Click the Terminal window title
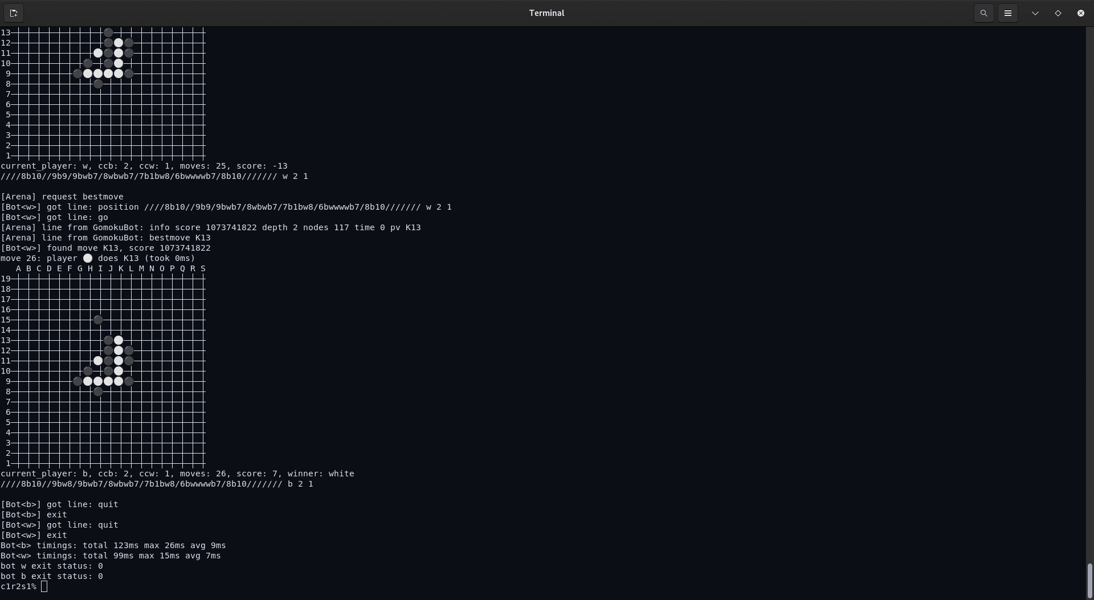This screenshot has height=600, width=1094. point(546,13)
